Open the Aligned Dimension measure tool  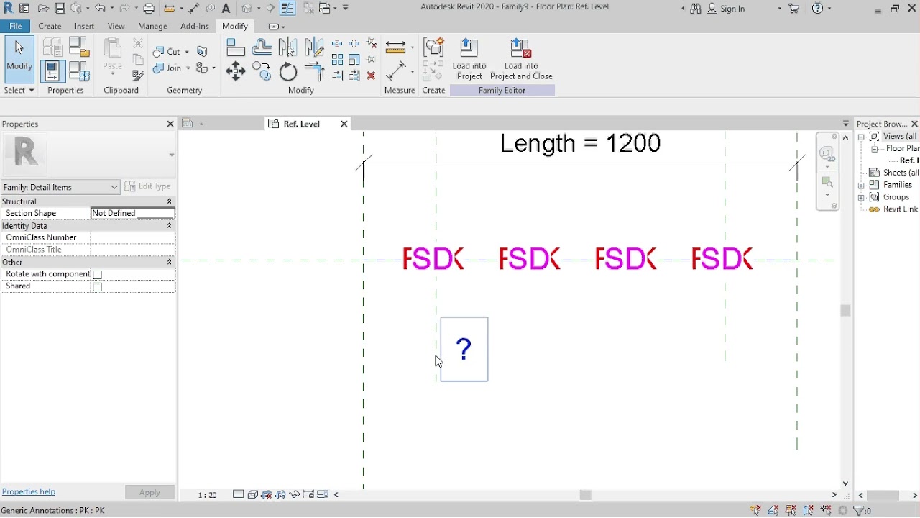tap(396, 47)
